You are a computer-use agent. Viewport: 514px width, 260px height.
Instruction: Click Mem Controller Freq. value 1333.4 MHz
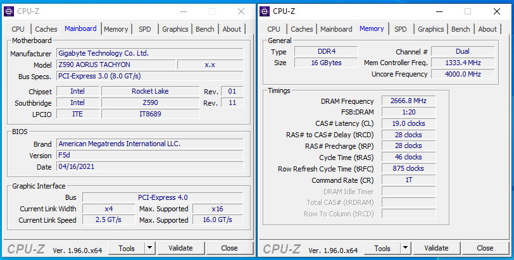463,63
